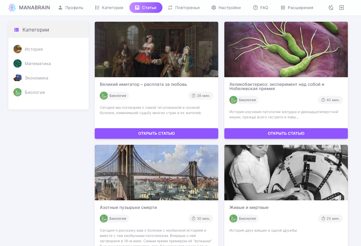Click the title Великий имитатор – расплата за любовь
Viewport: 361px width, 246px height.
click(x=143, y=84)
